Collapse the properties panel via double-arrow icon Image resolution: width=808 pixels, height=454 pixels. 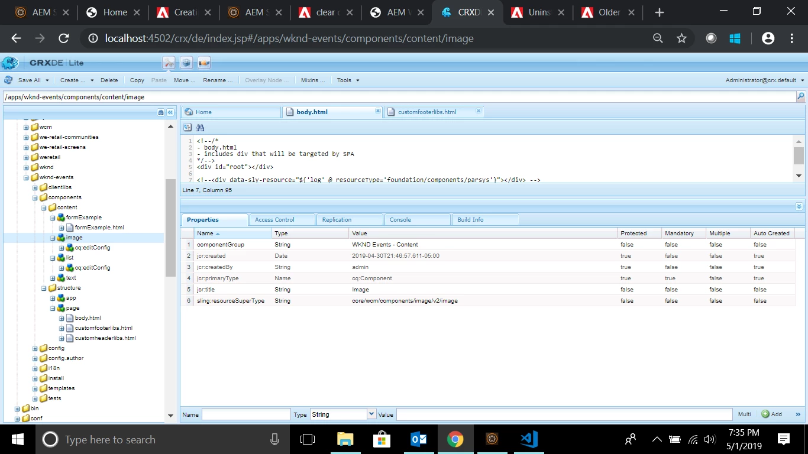click(x=799, y=206)
